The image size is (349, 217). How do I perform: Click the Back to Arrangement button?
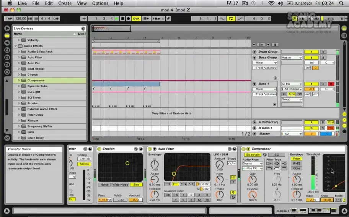[146, 19]
